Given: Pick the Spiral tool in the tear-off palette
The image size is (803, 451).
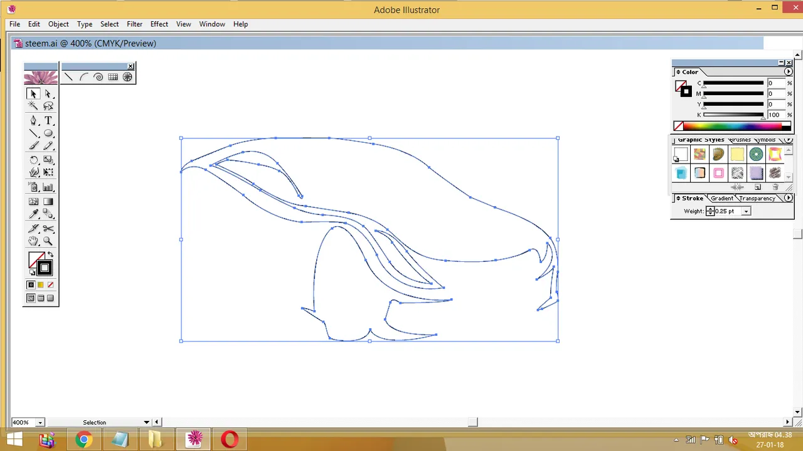Looking at the screenshot, I should click(98, 77).
